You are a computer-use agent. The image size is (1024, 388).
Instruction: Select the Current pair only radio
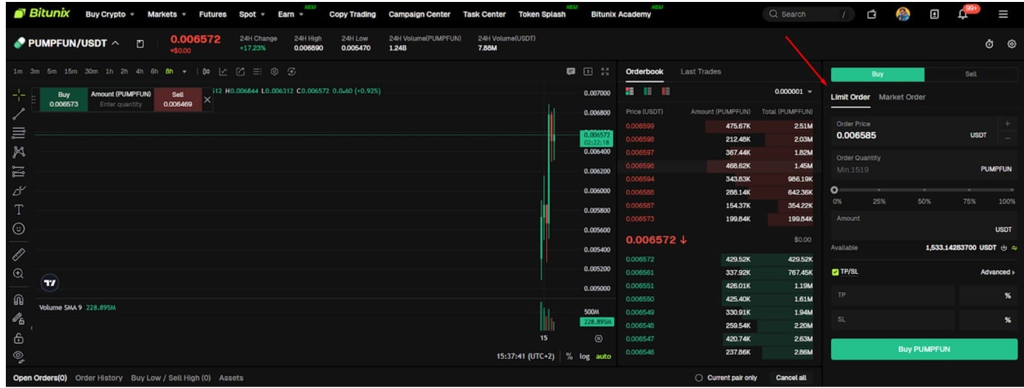[699, 378]
